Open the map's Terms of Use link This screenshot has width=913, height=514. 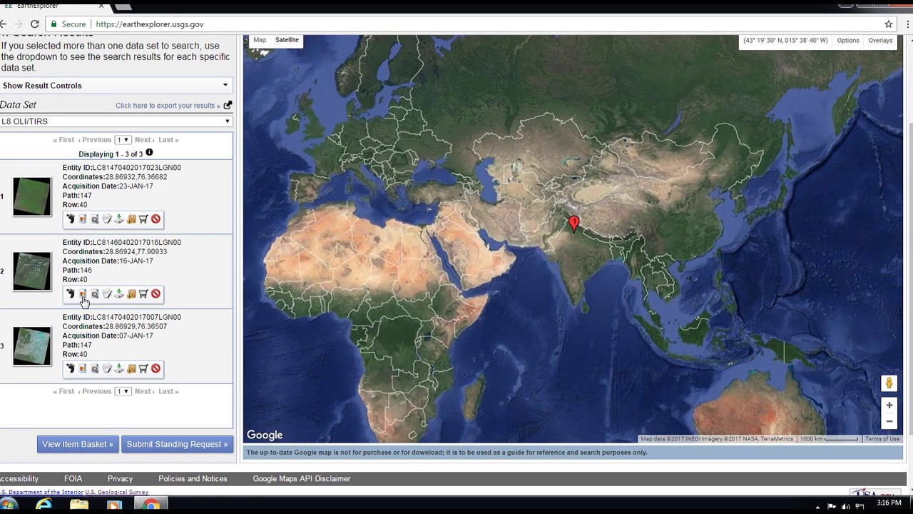[882, 439]
